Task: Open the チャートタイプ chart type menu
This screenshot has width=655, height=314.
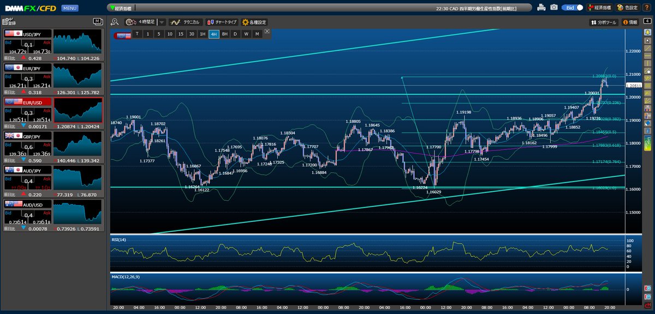Action: [x=222, y=22]
